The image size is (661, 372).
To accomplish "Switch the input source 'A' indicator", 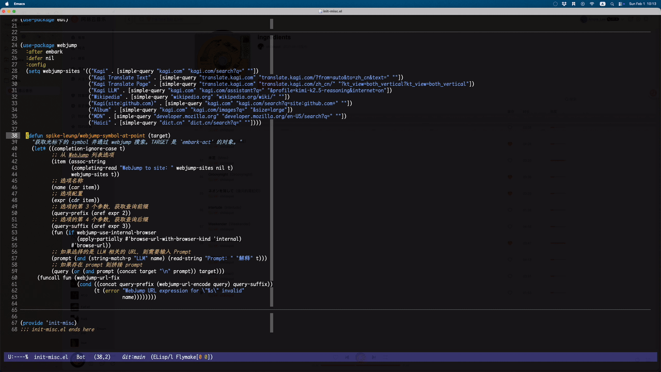I will (602, 4).
